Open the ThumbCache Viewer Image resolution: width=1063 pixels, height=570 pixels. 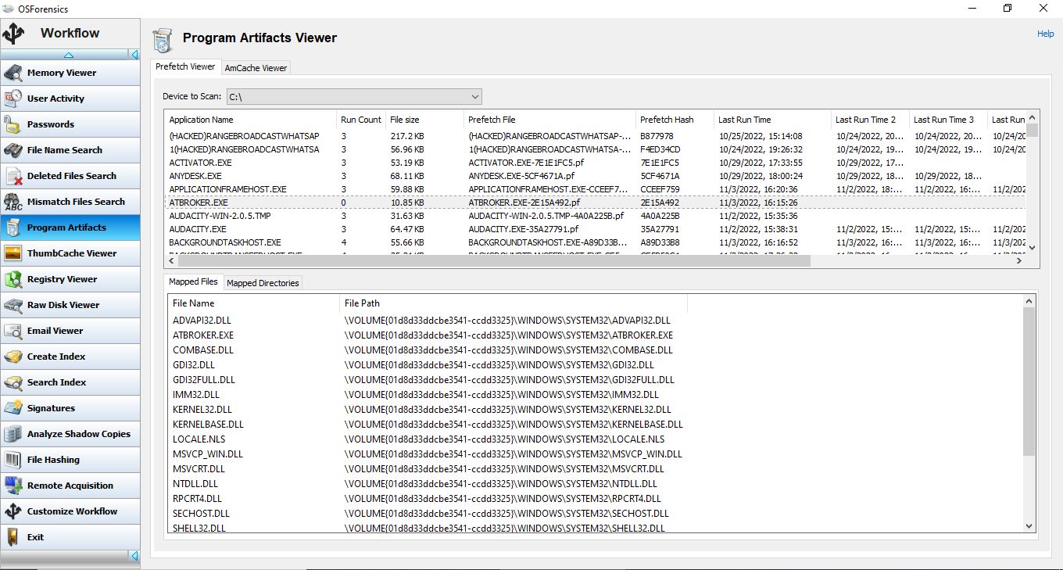70,253
